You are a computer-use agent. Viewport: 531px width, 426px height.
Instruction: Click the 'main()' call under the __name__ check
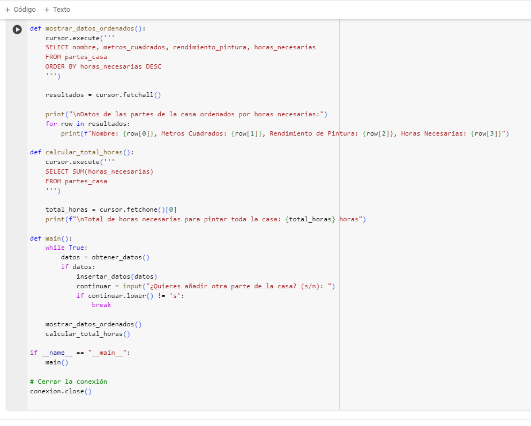coord(57,362)
